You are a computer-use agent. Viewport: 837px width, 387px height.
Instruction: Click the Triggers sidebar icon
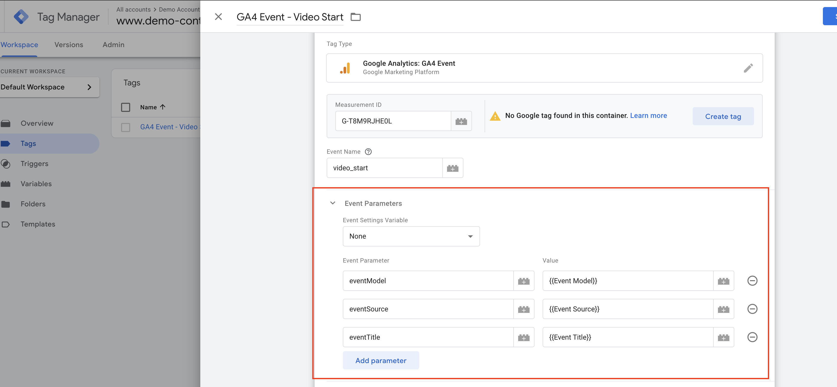pyautogui.click(x=6, y=164)
